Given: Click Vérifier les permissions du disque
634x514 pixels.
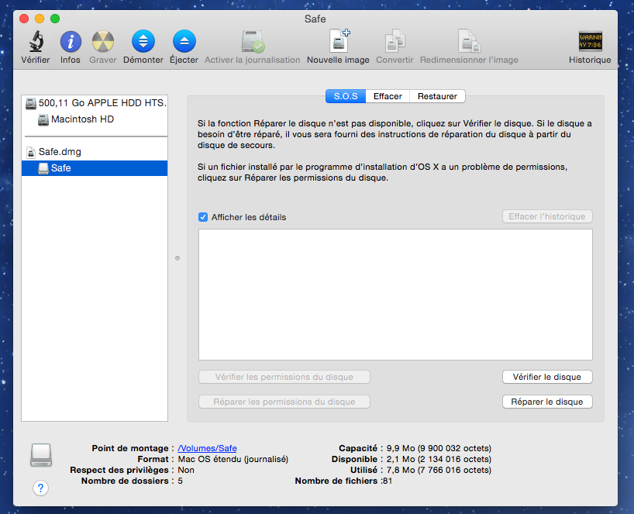Looking at the screenshot, I should (284, 377).
